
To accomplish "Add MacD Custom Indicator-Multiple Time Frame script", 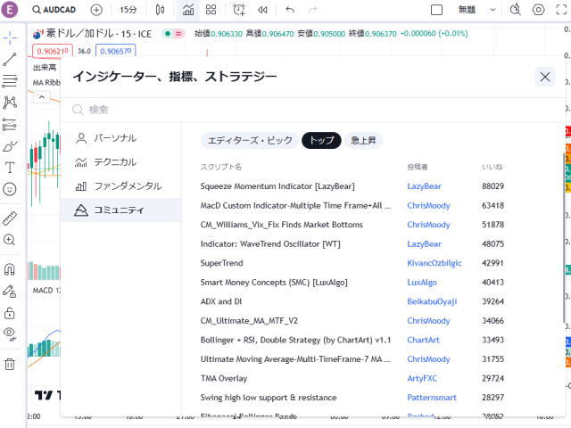I will click(295, 206).
